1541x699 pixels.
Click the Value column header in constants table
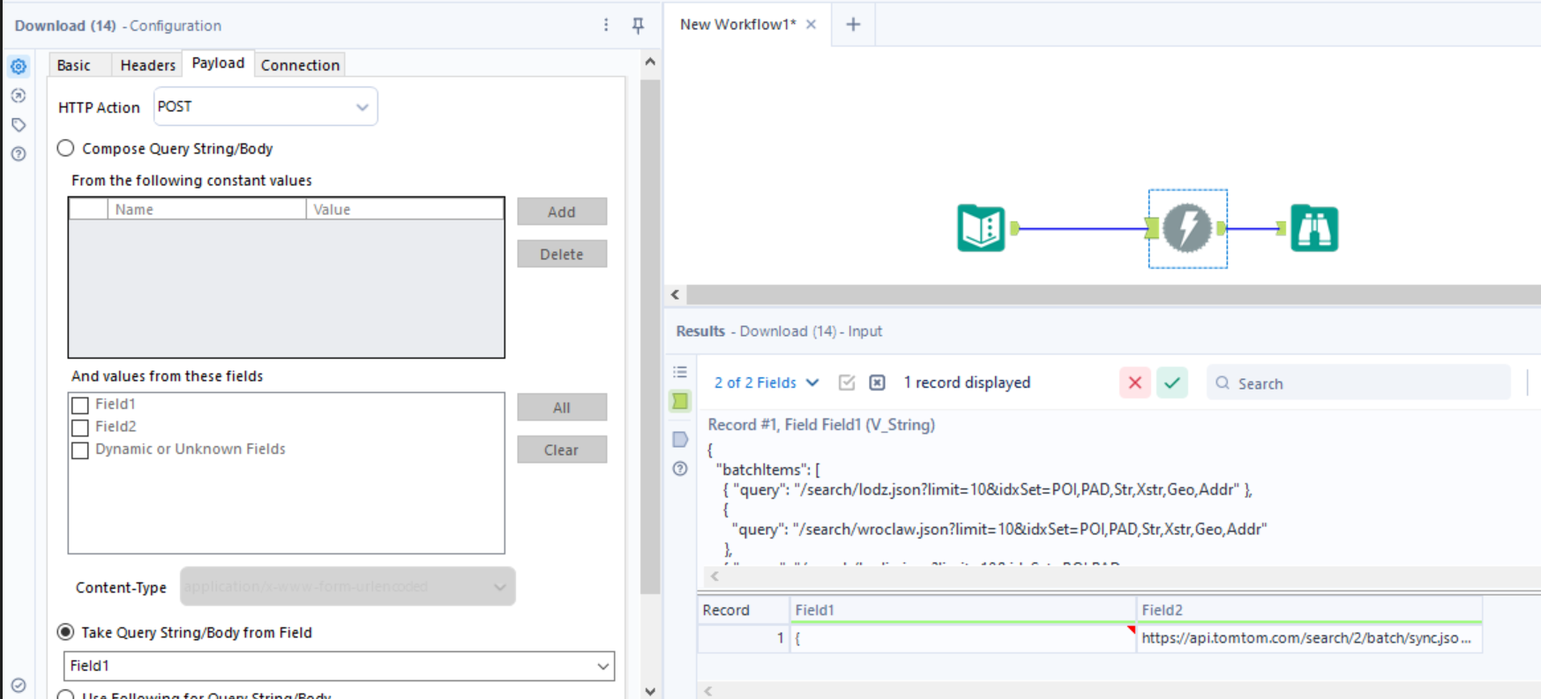(x=405, y=209)
